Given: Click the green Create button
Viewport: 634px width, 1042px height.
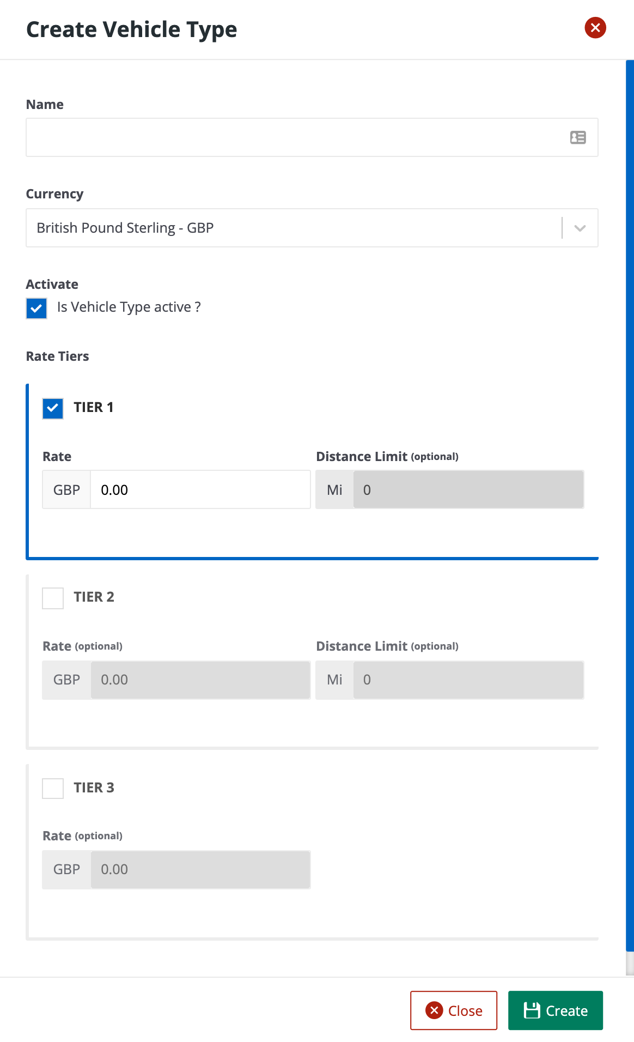Looking at the screenshot, I should coord(555,1010).
